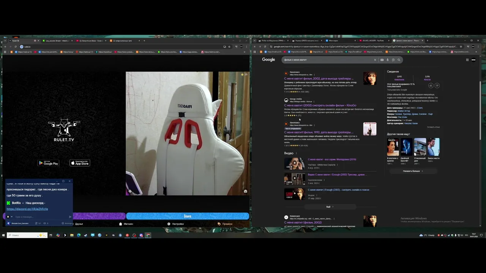Click the chat message input field
This screenshot has width=486, height=273.
click(41, 217)
